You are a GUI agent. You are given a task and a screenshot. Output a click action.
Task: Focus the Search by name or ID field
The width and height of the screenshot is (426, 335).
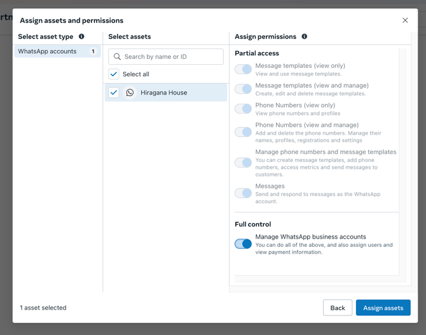coord(172,57)
